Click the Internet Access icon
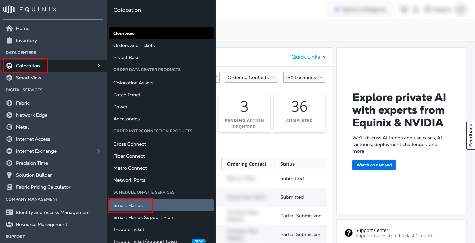This screenshot has width=475, height=243. [9, 139]
